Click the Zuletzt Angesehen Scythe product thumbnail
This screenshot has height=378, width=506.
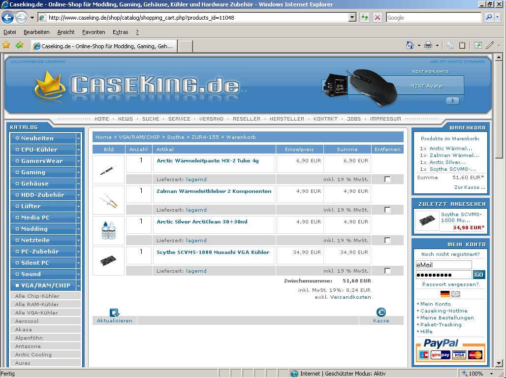tap(427, 221)
